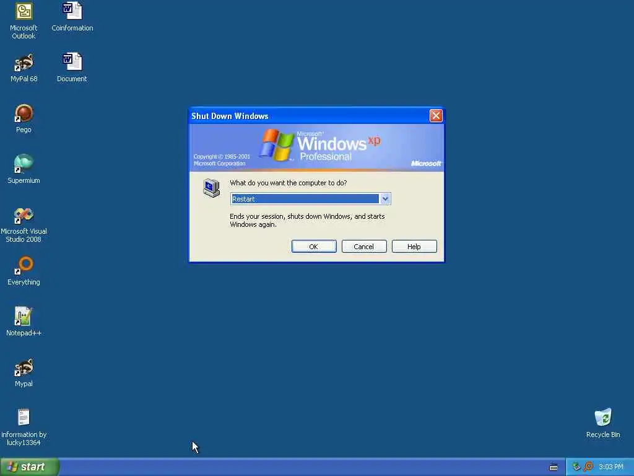Click the Everything magnifier tray icon
This screenshot has width=634, height=476.
[588, 467]
